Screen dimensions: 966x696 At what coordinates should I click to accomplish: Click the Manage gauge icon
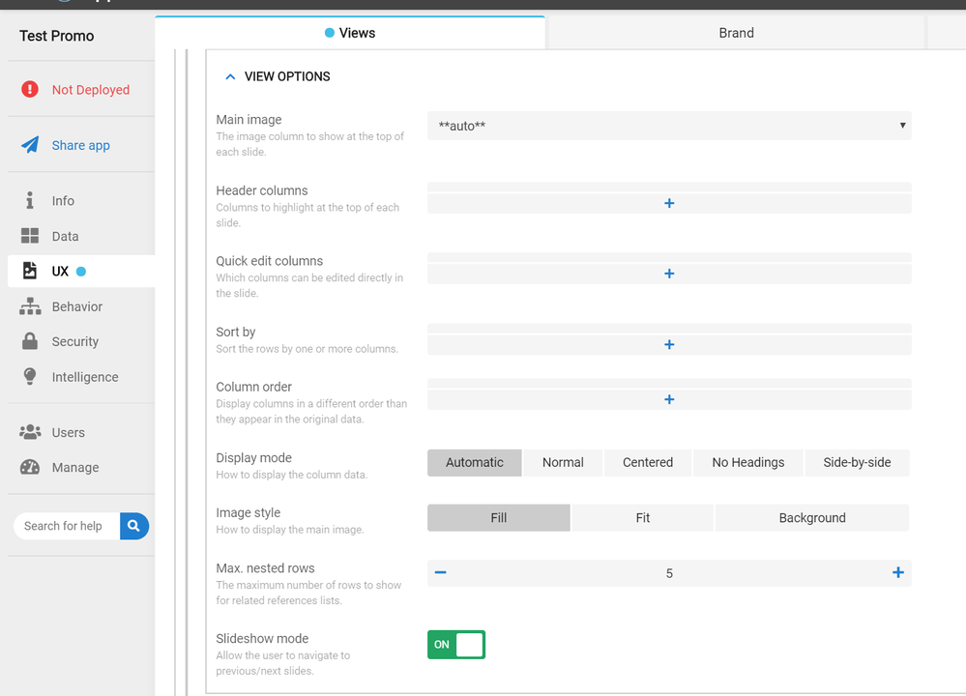(30, 467)
